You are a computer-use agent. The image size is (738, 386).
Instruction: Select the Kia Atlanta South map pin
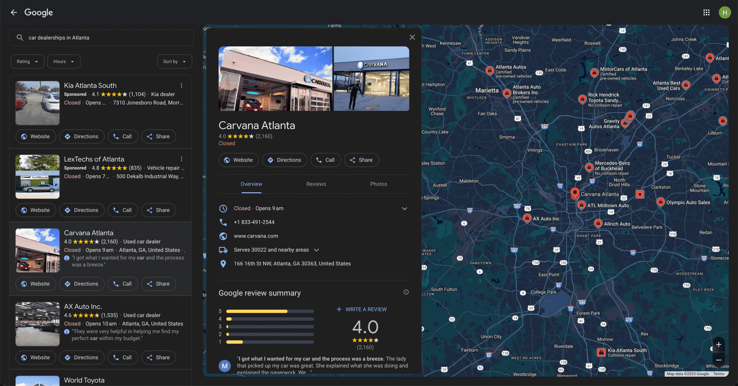tap(601, 352)
